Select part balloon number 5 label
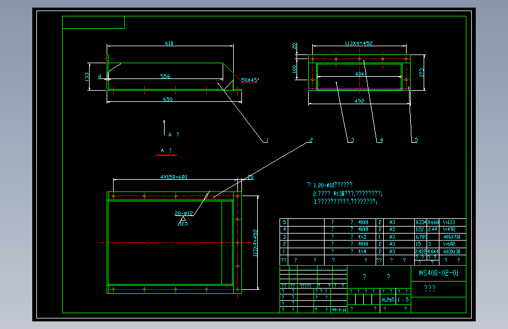Viewport: 508px width, 329px height. coord(416,139)
